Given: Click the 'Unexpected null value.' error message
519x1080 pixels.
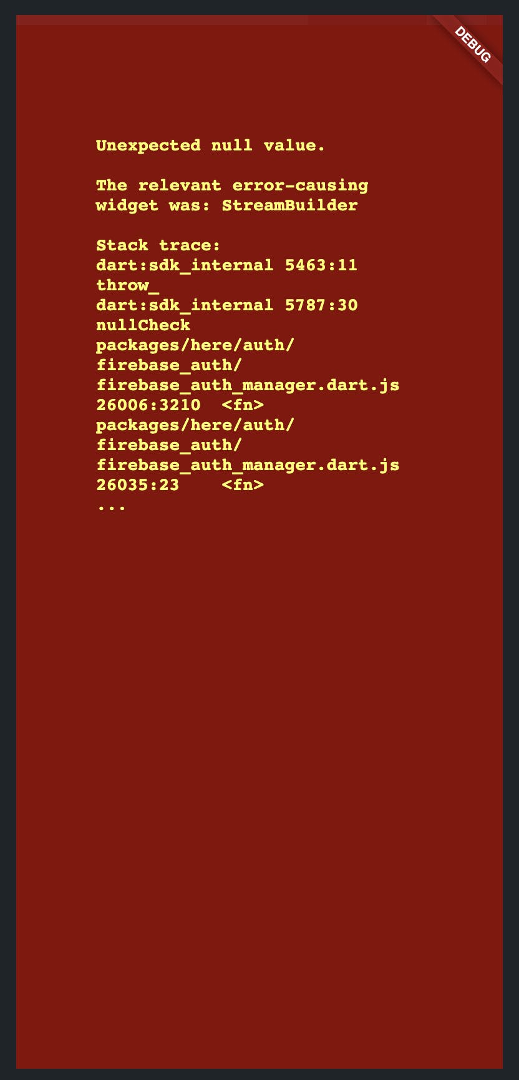Looking at the screenshot, I should click(211, 146).
